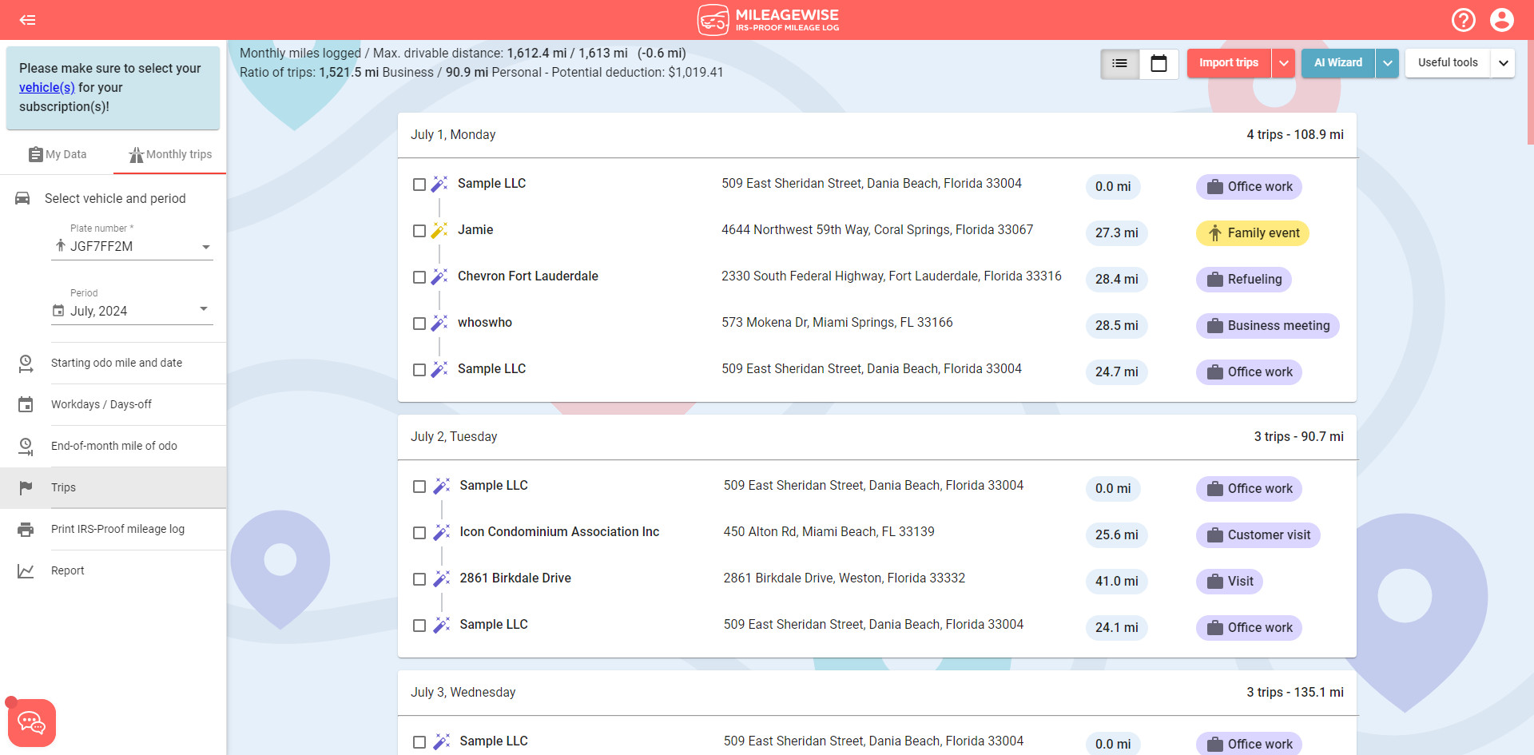Click the printer icon for mileage log
Image resolution: width=1534 pixels, height=755 pixels.
tap(26, 529)
